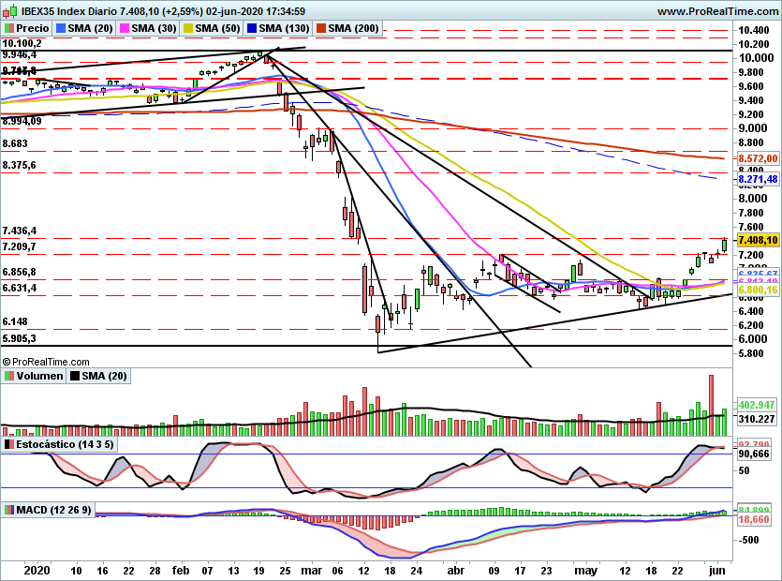Click the feb date axis label
Viewport: 782px width, 581px height.
pos(181,571)
